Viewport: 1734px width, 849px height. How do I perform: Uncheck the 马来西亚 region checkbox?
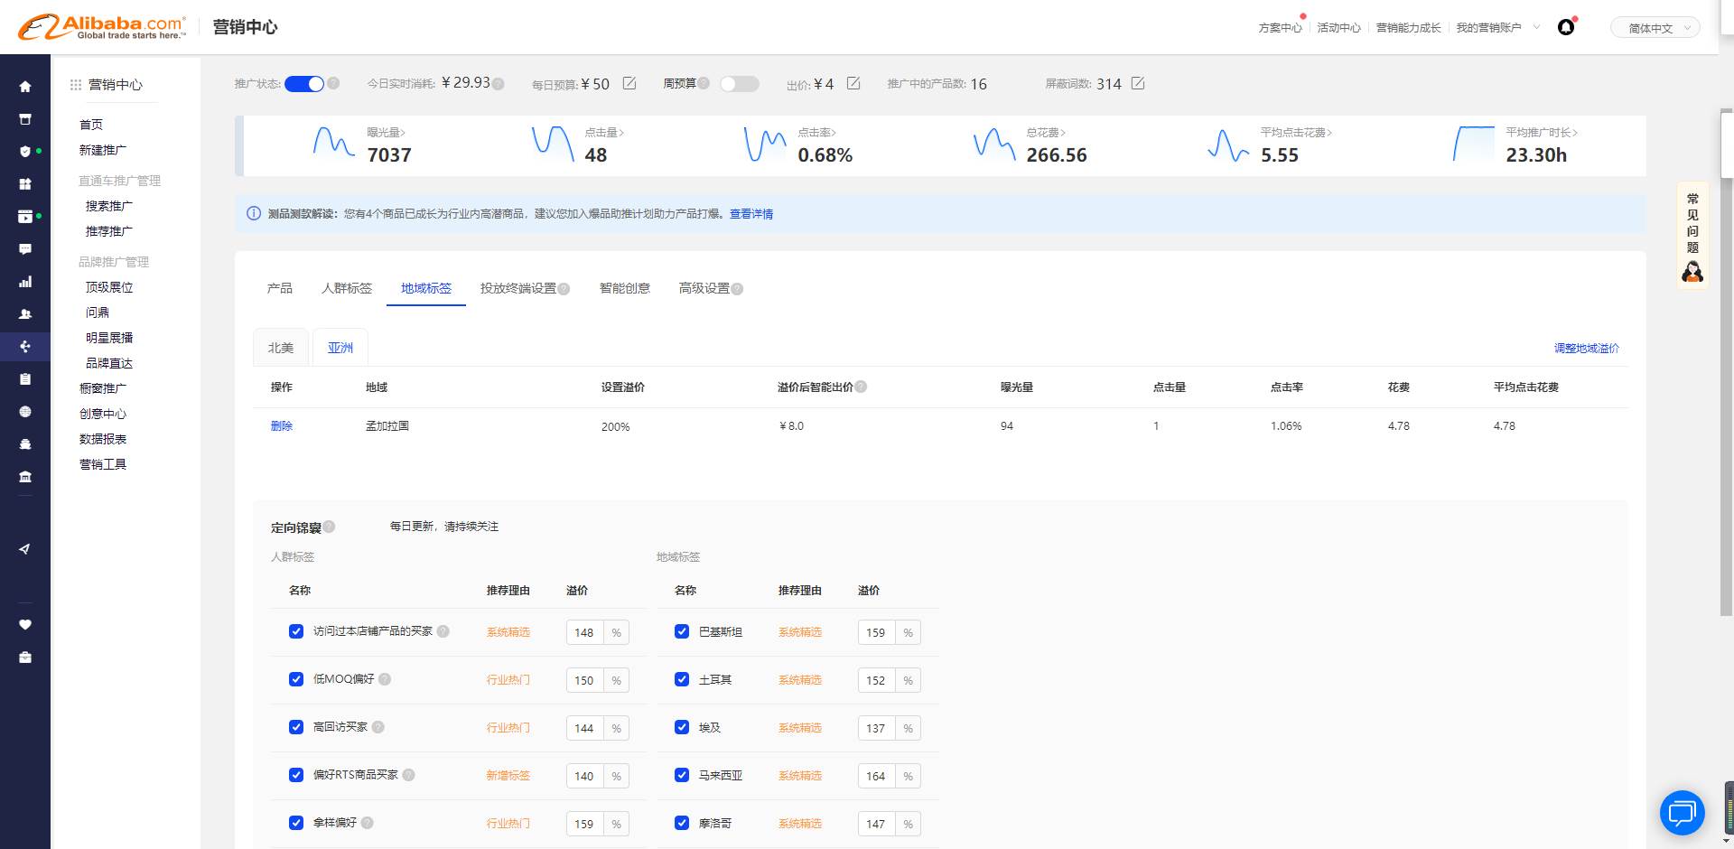[682, 775]
